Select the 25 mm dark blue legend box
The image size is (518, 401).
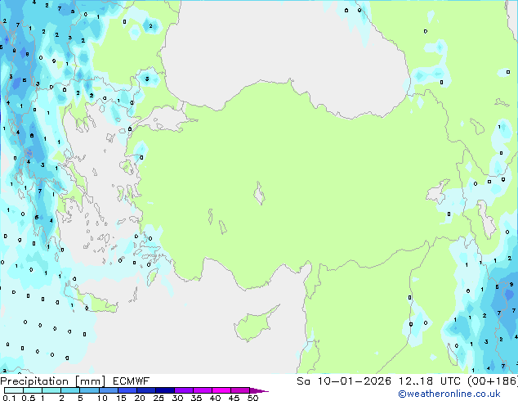point(167,390)
